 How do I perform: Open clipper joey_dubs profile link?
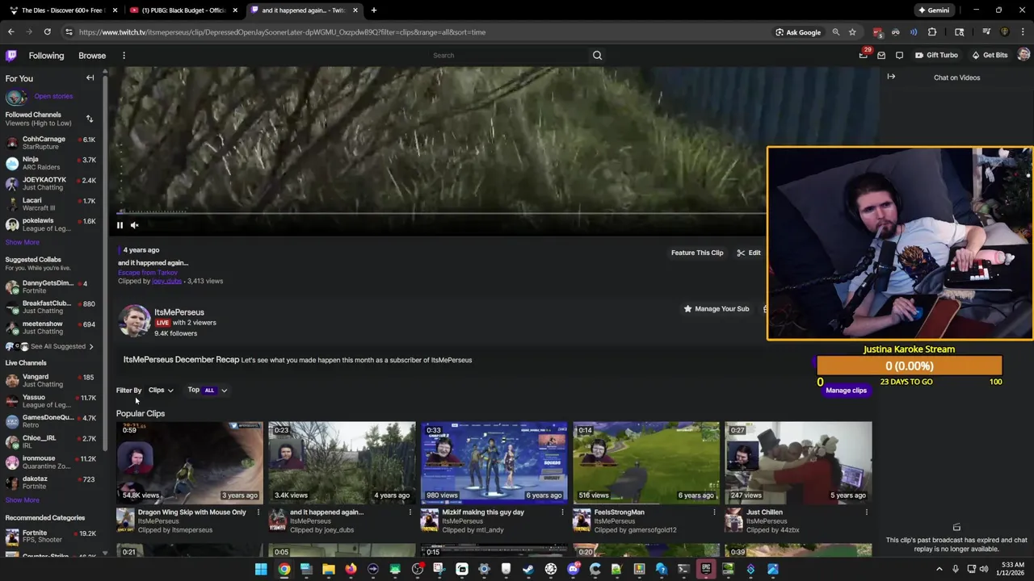(167, 281)
